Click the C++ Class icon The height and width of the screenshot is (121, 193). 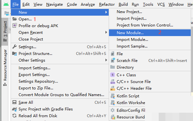coord(113,75)
